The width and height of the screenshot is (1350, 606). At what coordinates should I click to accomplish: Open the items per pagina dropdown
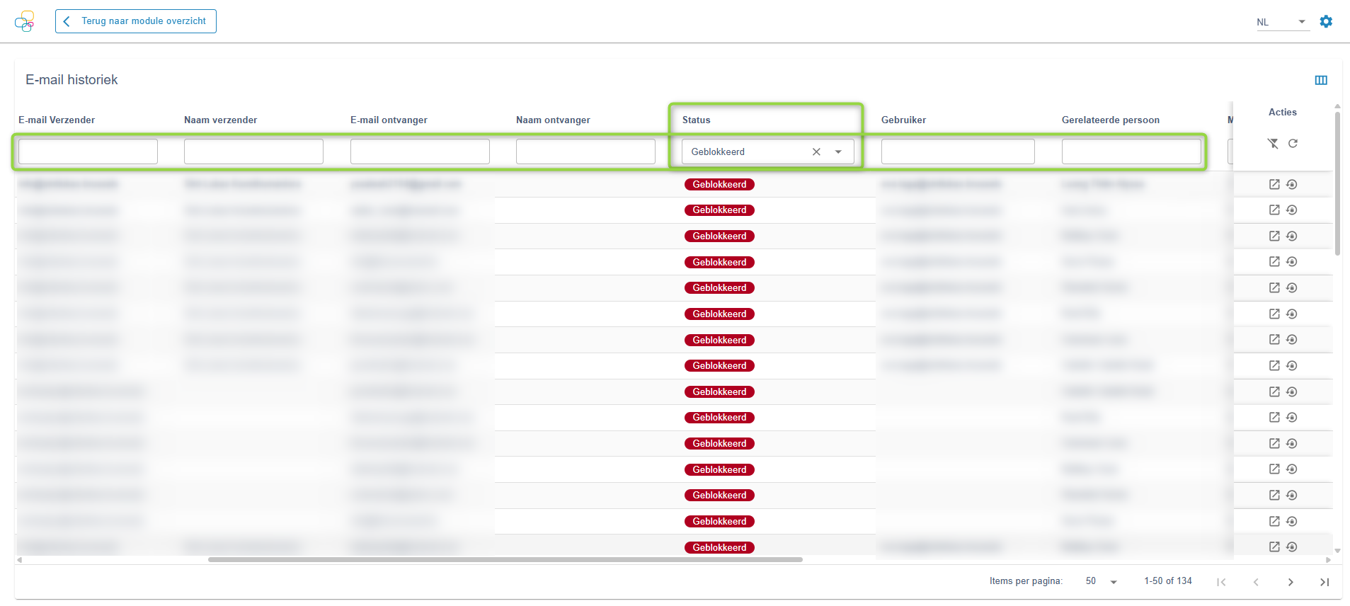pyautogui.click(x=1101, y=581)
